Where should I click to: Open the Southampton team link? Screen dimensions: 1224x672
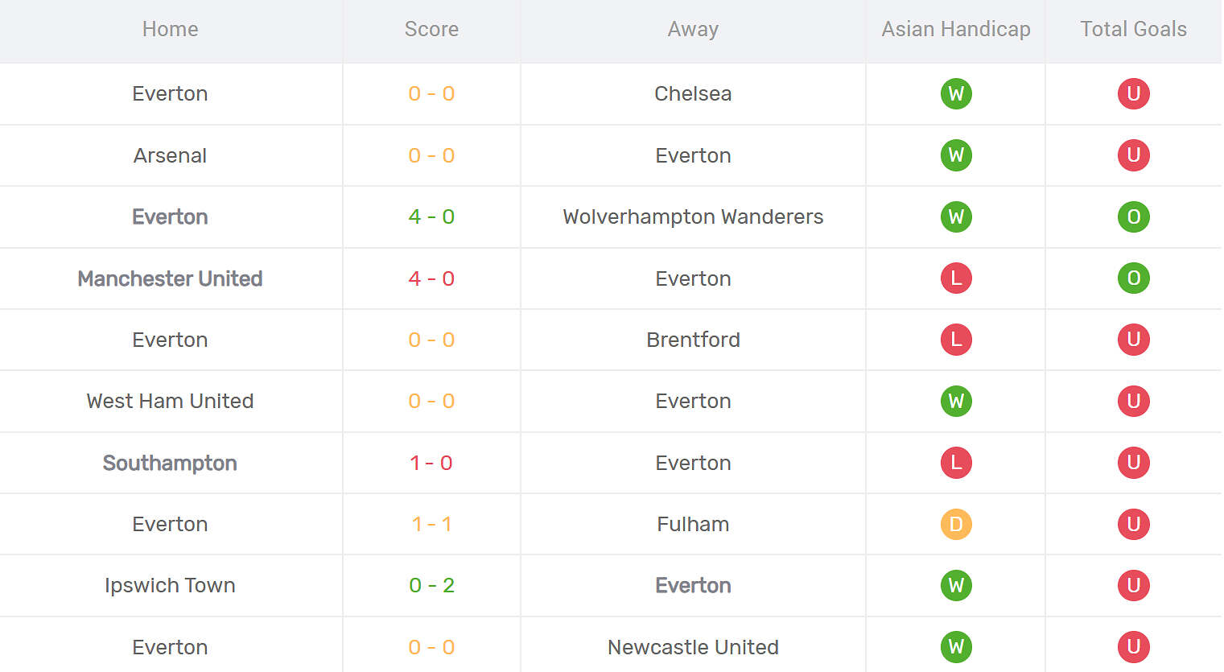click(170, 463)
